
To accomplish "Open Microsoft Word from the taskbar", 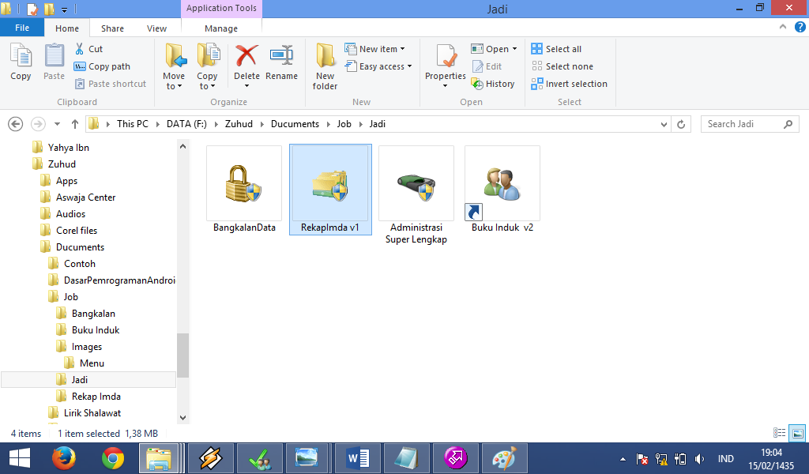I will [x=358, y=458].
